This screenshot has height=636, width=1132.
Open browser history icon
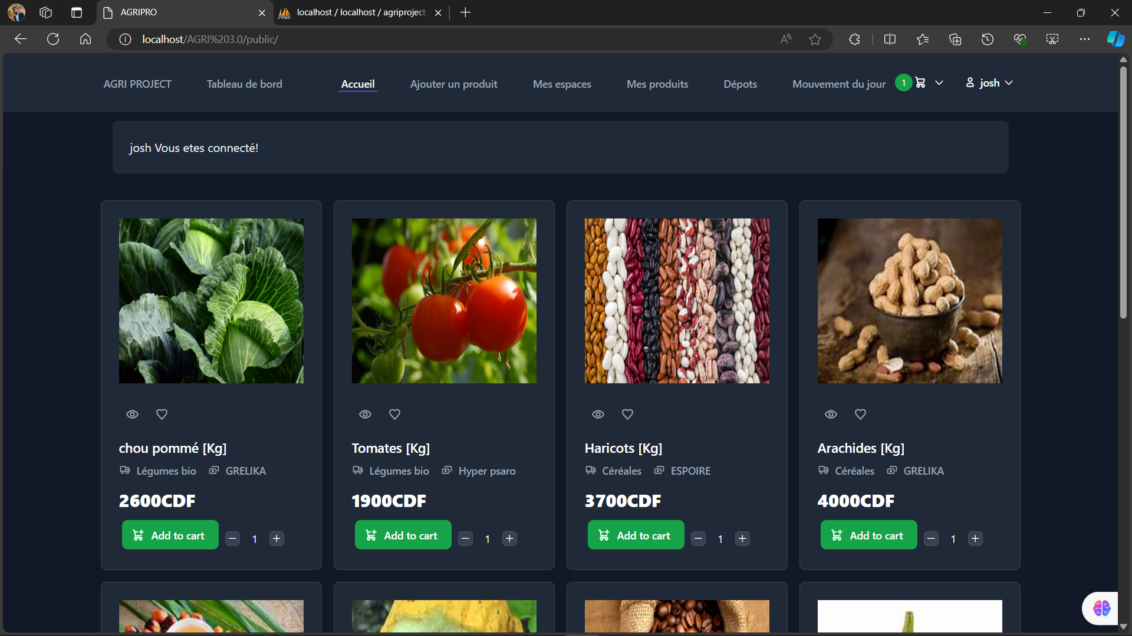coord(988,39)
